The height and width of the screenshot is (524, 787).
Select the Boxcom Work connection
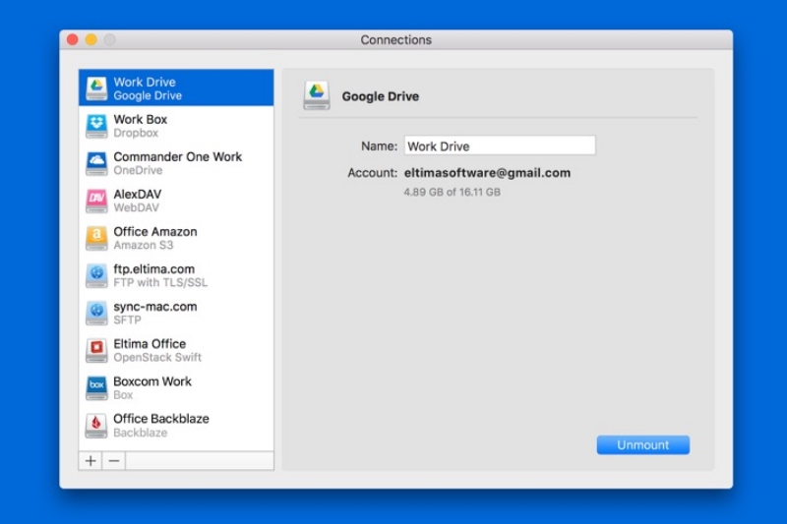pos(176,387)
